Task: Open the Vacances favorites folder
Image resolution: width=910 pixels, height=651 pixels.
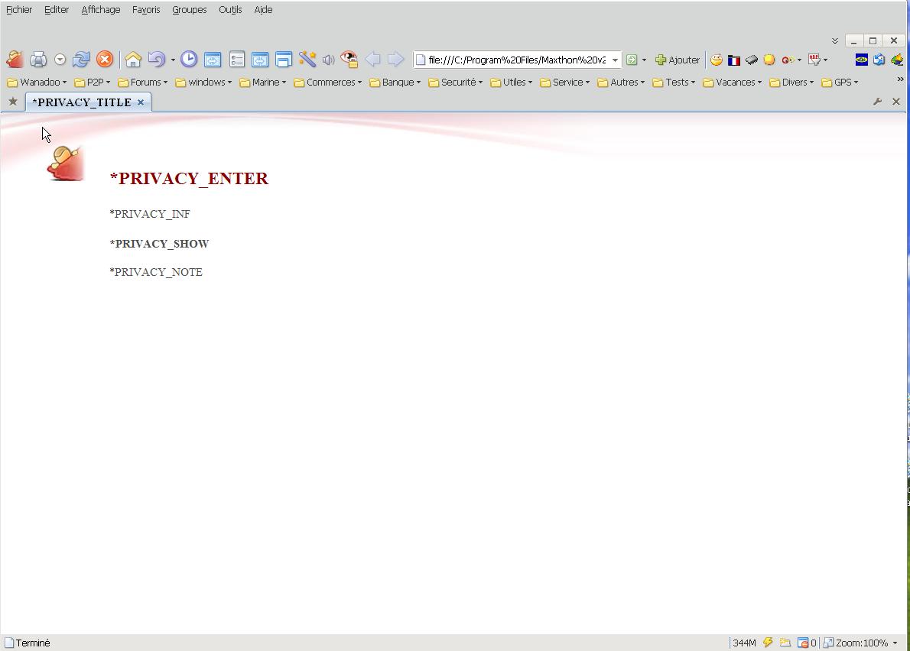Action: pos(733,83)
